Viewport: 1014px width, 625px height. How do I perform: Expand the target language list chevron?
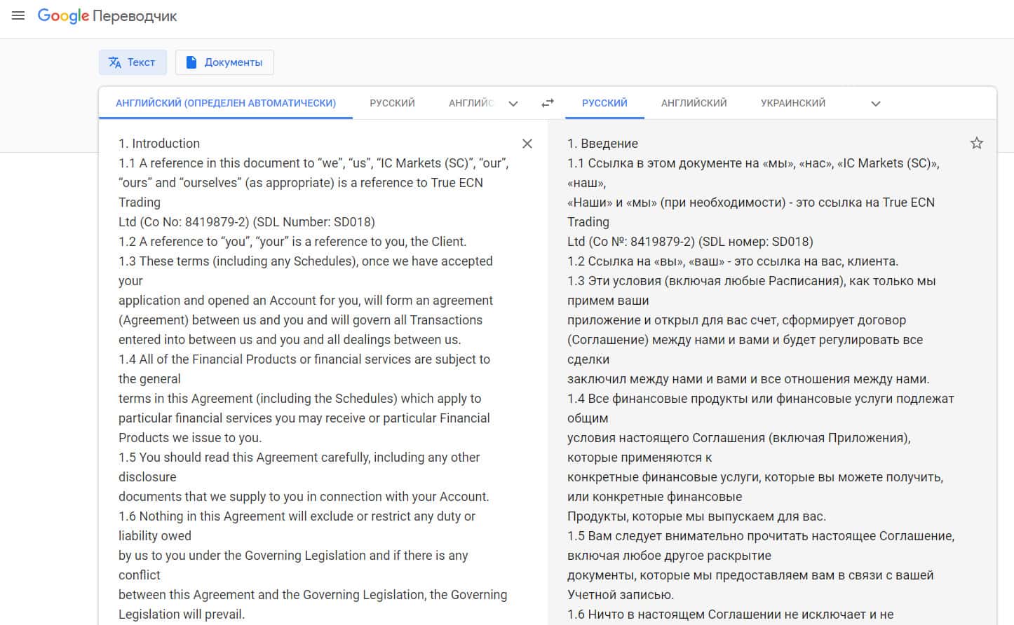(x=875, y=104)
